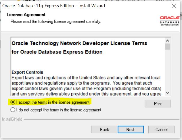
Task: Go to Next installer step
Action: (x=131, y=130)
